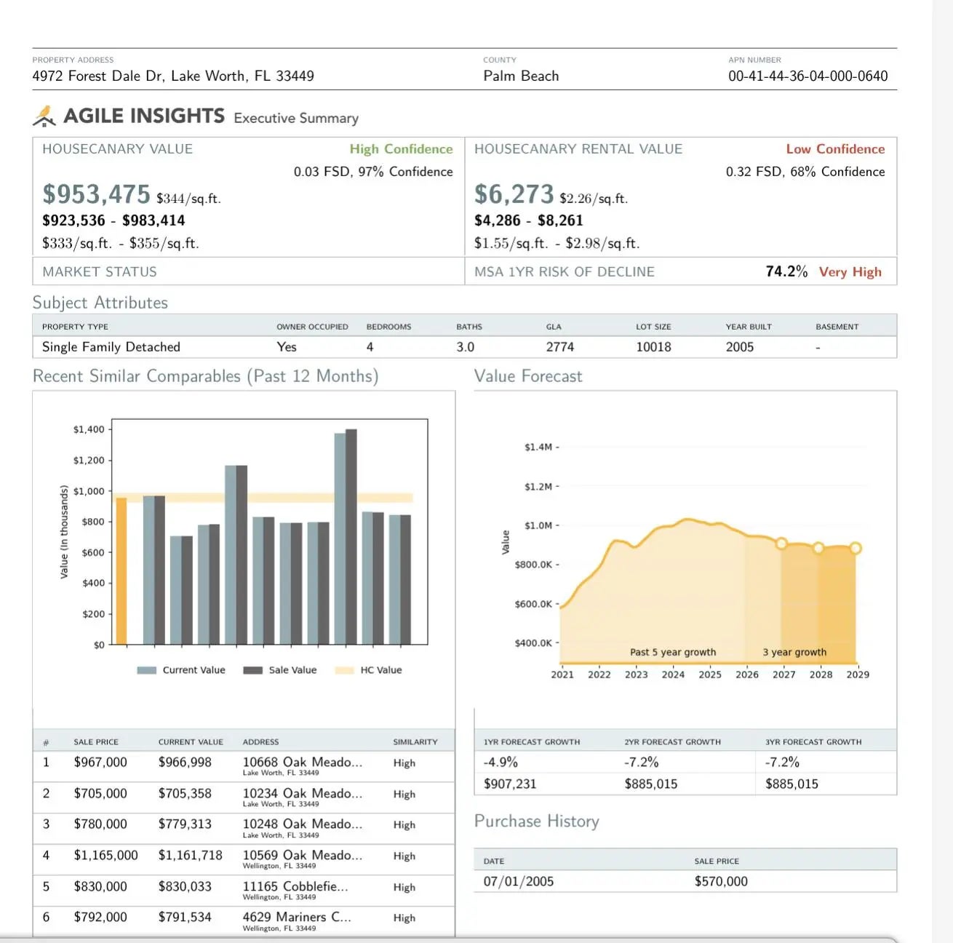Click the Current Value legend swatch

pyautogui.click(x=146, y=670)
